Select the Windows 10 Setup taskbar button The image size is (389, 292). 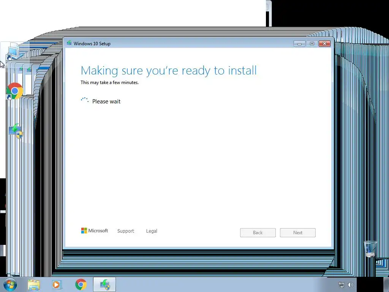[104, 284]
